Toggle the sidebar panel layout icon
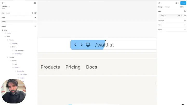This screenshot has width=187, height=105. pos(35,3)
